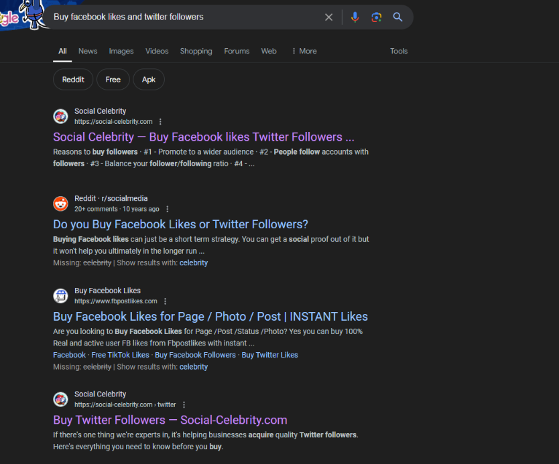Open options menu beside social-celebrity.com URL
Image resolution: width=559 pixels, height=464 pixels.
pyautogui.click(x=160, y=122)
